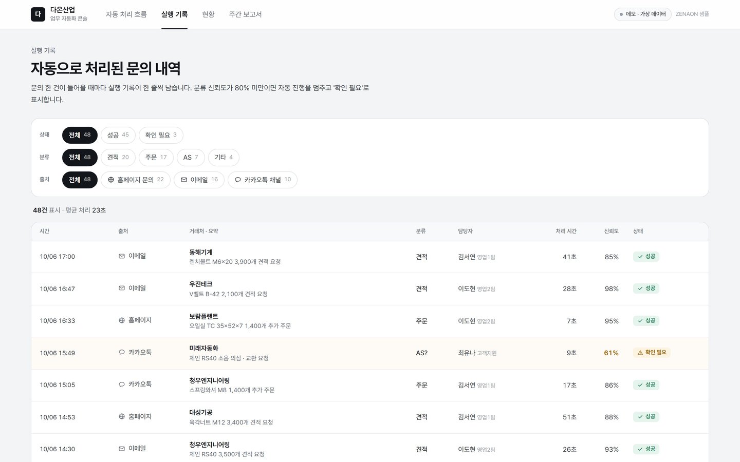Click the chat icon in the 10/06 15:05 row
Screen dimensions: 740x462
click(122, 384)
